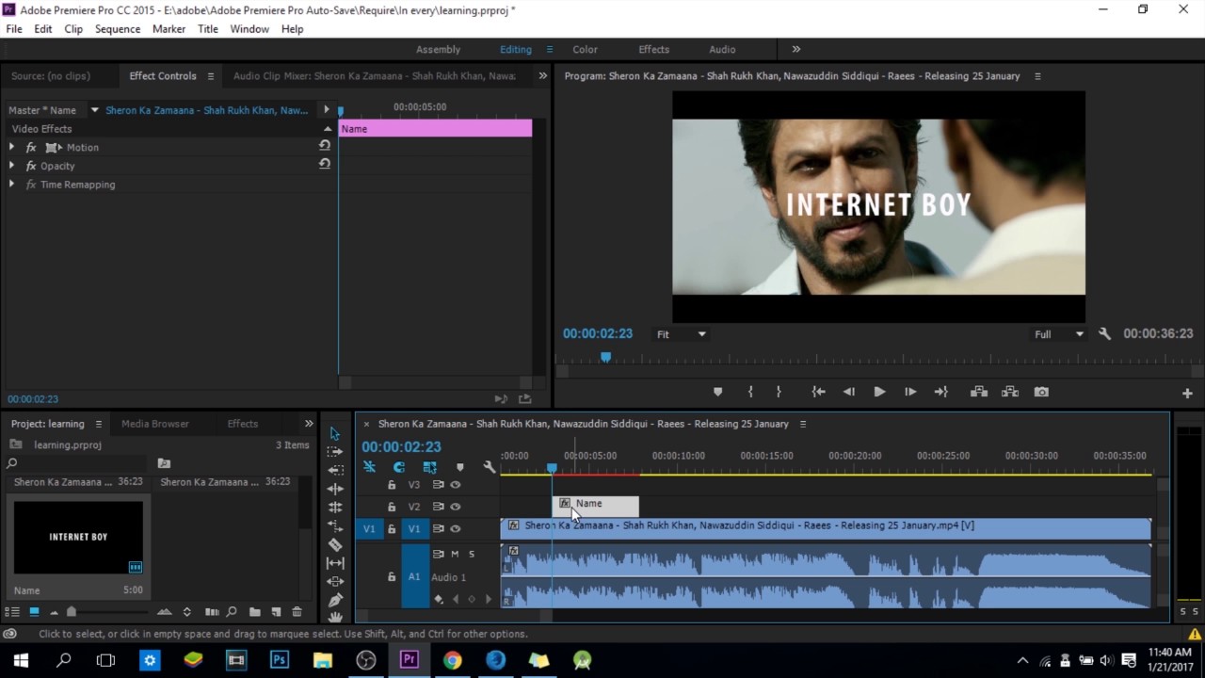1205x678 pixels.
Task: Click the Clear trash icon in Project panel
Action: coord(297,612)
